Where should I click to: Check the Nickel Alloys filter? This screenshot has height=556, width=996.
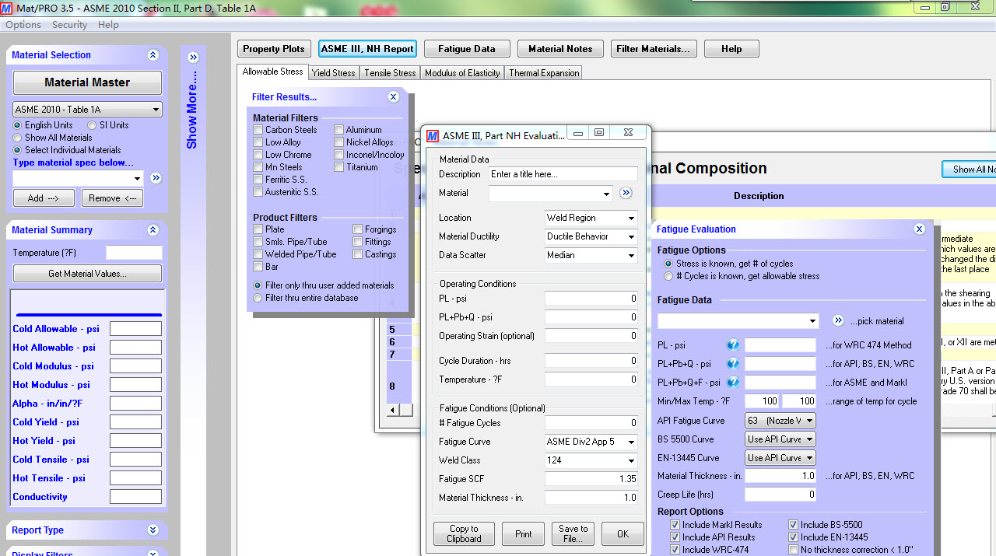click(338, 142)
